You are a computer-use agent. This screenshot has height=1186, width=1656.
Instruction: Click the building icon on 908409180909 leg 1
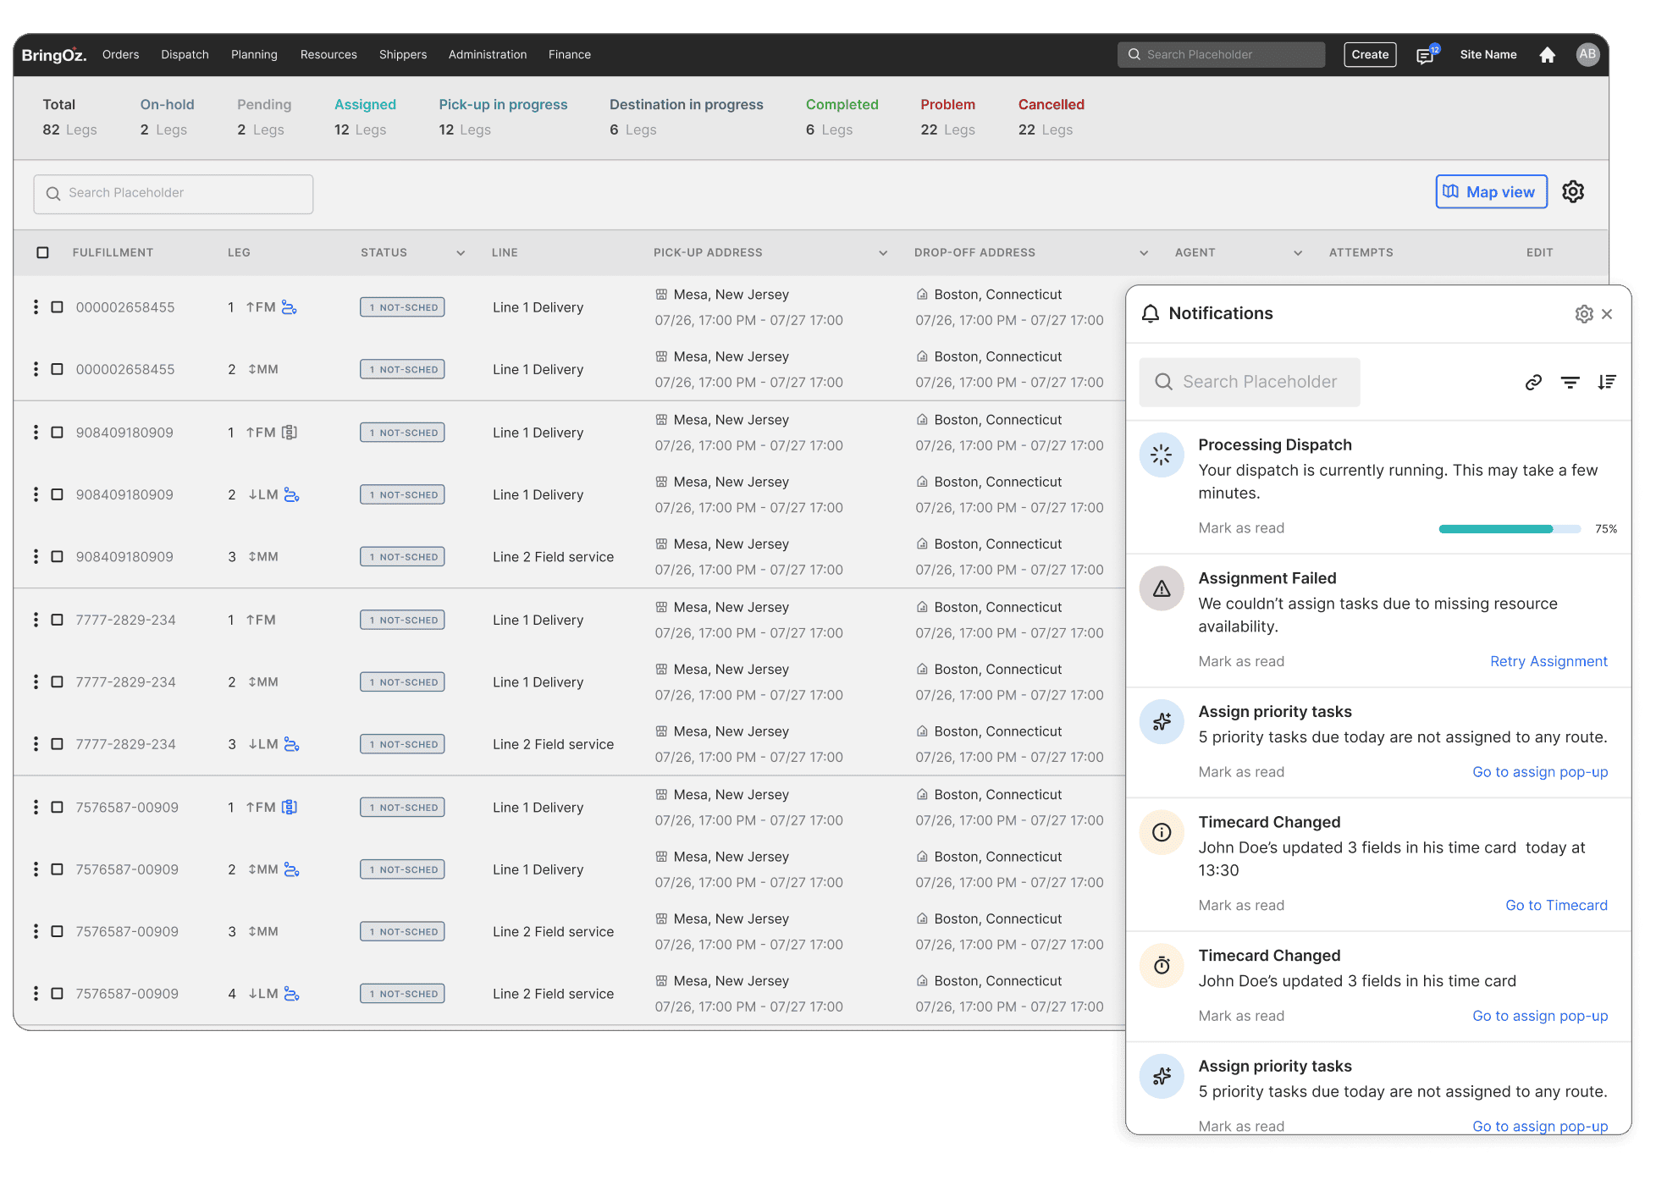(290, 433)
